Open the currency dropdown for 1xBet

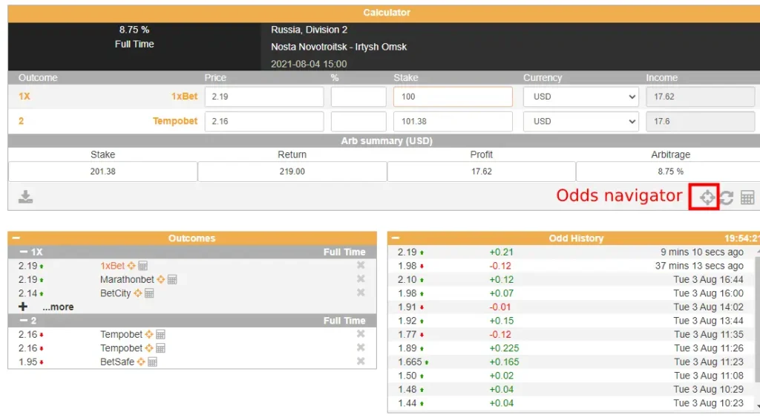[580, 97]
